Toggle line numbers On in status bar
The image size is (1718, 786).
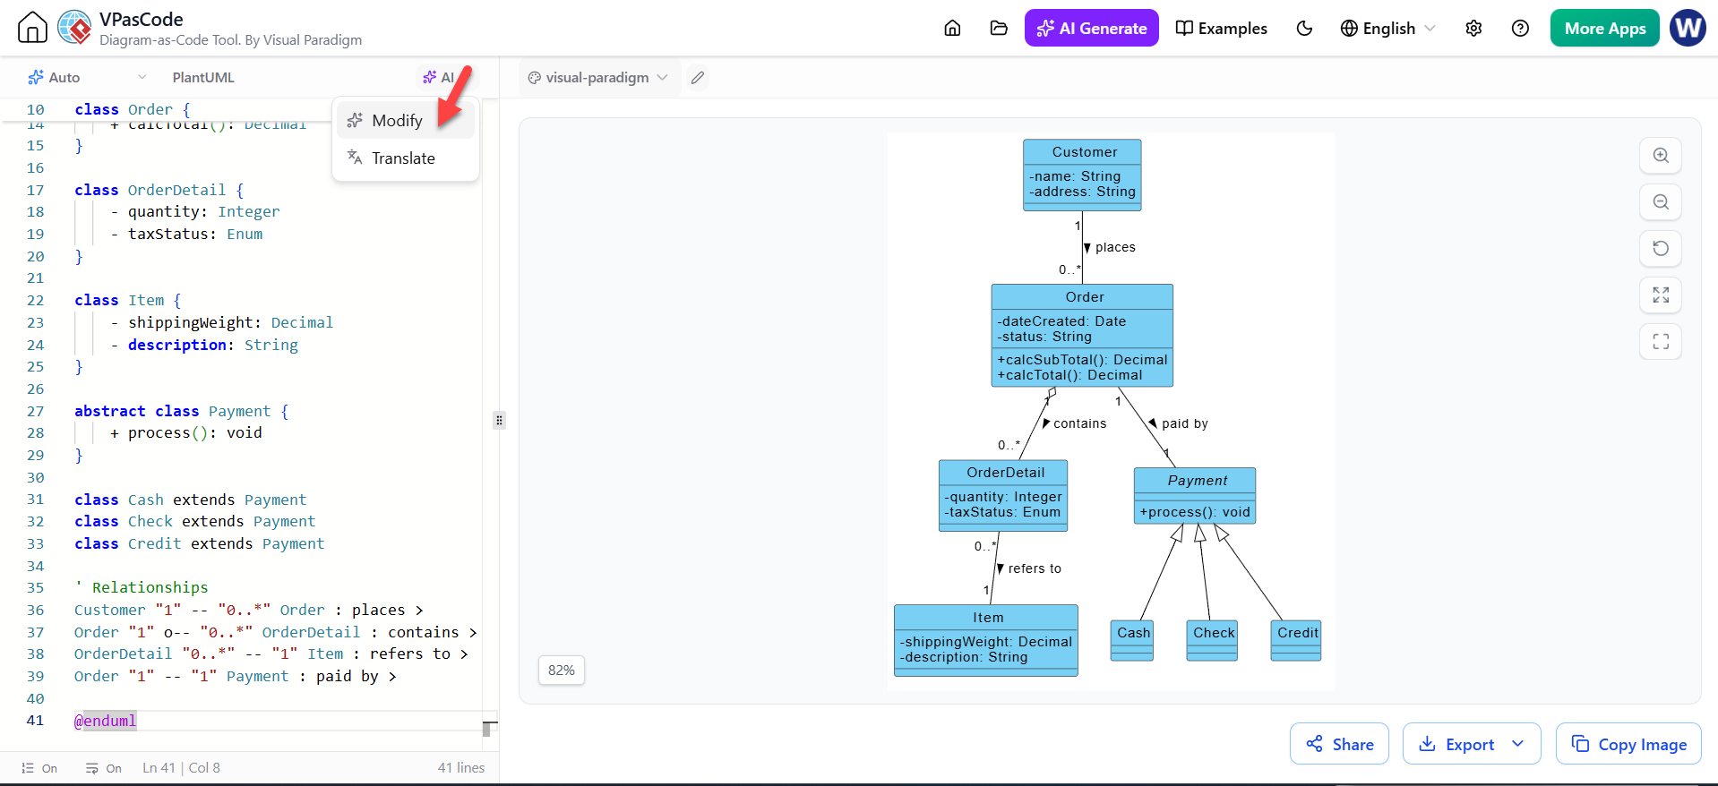pos(39,768)
